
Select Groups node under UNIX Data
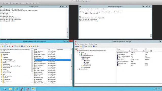[x=88, y=61]
